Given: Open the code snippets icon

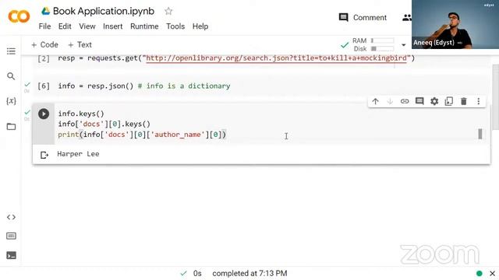Looking at the screenshot, I should tap(11, 217).
